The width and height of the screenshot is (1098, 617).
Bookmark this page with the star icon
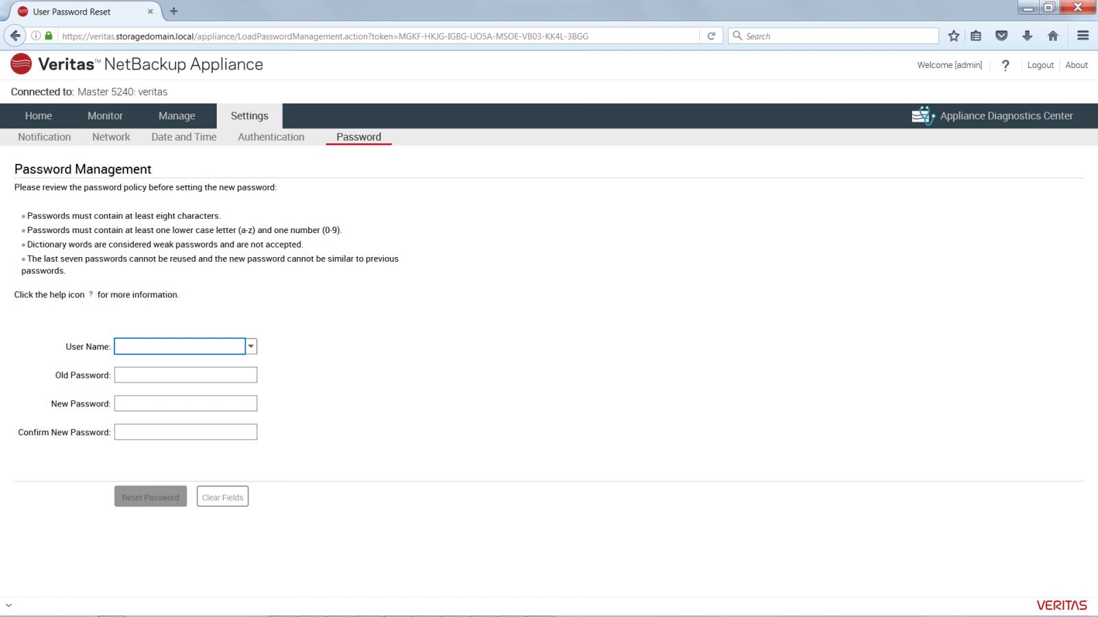point(954,36)
